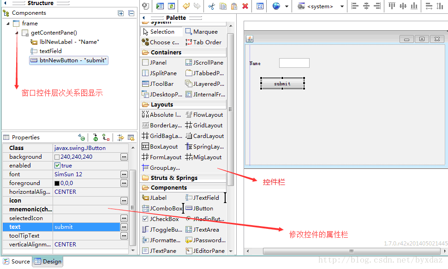This screenshot has height=269, width=448.
Task: Select the Marquee tool in Palette
Action: click(x=202, y=31)
